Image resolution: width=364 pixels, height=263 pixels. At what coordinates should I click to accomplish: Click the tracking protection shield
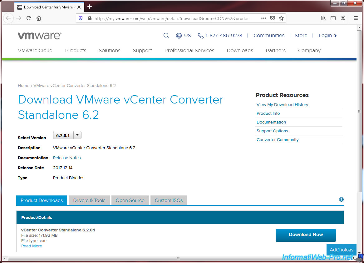[x=80, y=18]
